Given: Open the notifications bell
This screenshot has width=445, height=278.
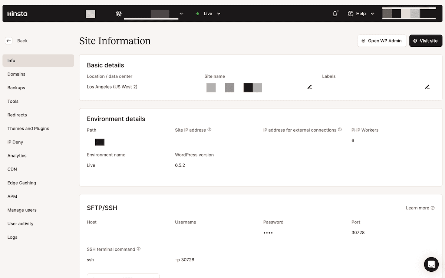Looking at the screenshot, I should 335,13.
